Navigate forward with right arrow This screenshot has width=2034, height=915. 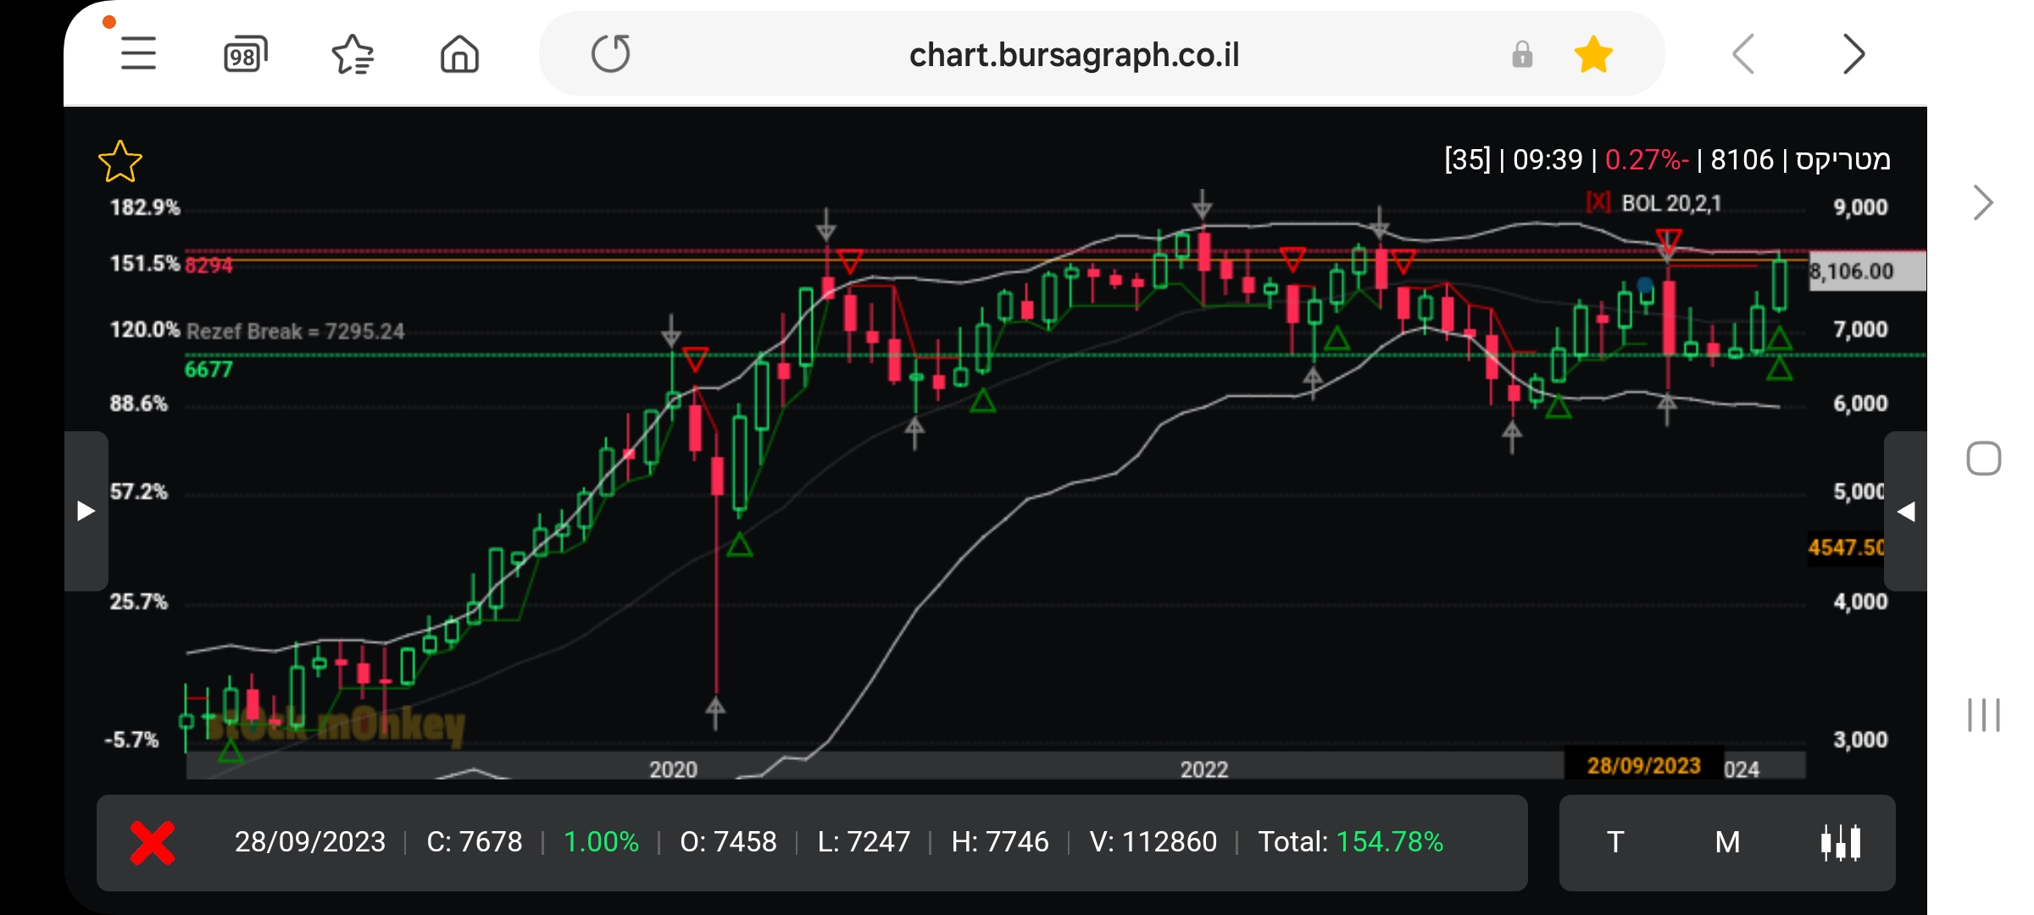(x=1853, y=55)
